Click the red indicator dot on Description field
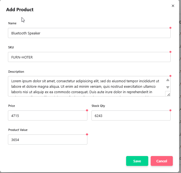Viewport: 181px width, 173px height. tap(170, 76)
